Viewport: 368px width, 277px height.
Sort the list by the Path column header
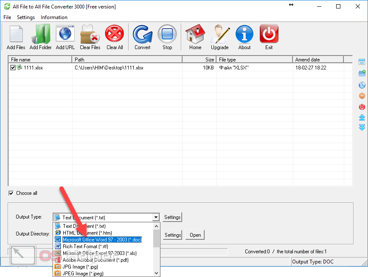(127, 60)
